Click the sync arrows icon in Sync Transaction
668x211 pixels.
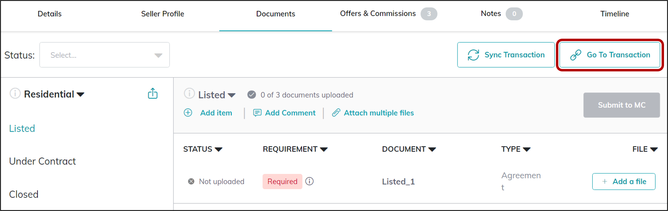click(x=473, y=55)
